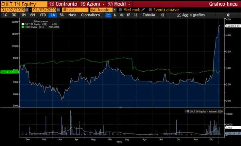The height and width of the screenshot is (146, 241).
Task: Select the 1M time range tab
Action: click(x=23, y=15)
